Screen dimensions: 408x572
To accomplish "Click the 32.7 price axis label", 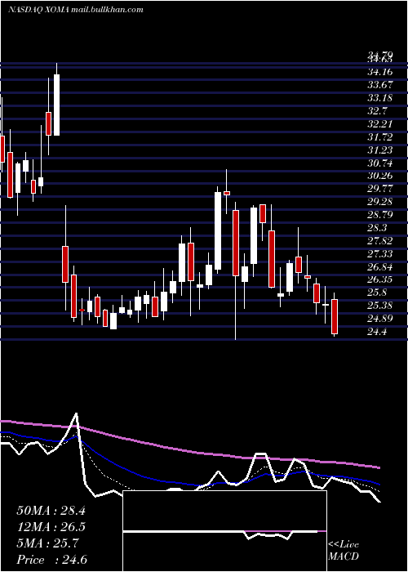I will coord(378,110).
